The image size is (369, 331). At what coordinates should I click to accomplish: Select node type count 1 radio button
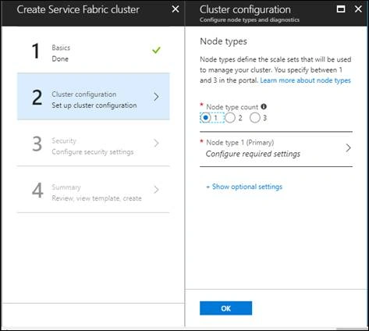tap(205, 118)
